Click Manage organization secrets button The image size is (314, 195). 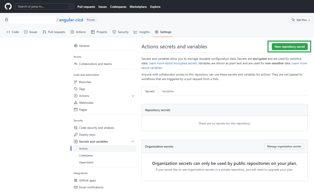coord(284,146)
